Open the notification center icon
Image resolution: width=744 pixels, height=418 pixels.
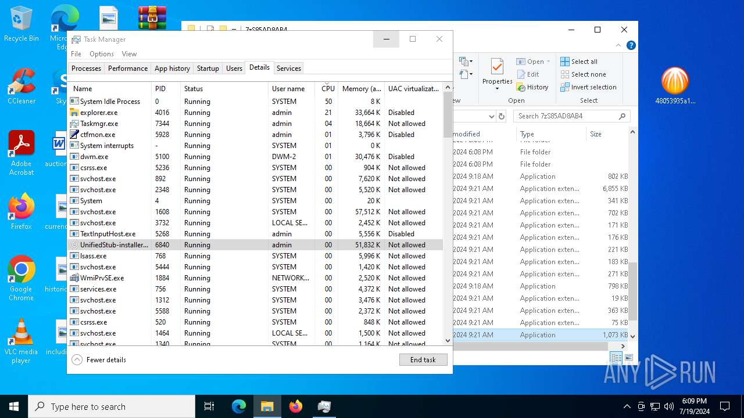(725, 406)
